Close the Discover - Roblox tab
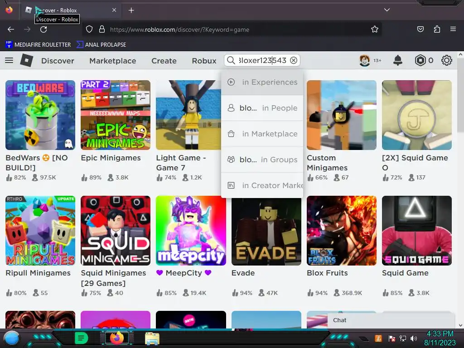 pyautogui.click(x=114, y=10)
